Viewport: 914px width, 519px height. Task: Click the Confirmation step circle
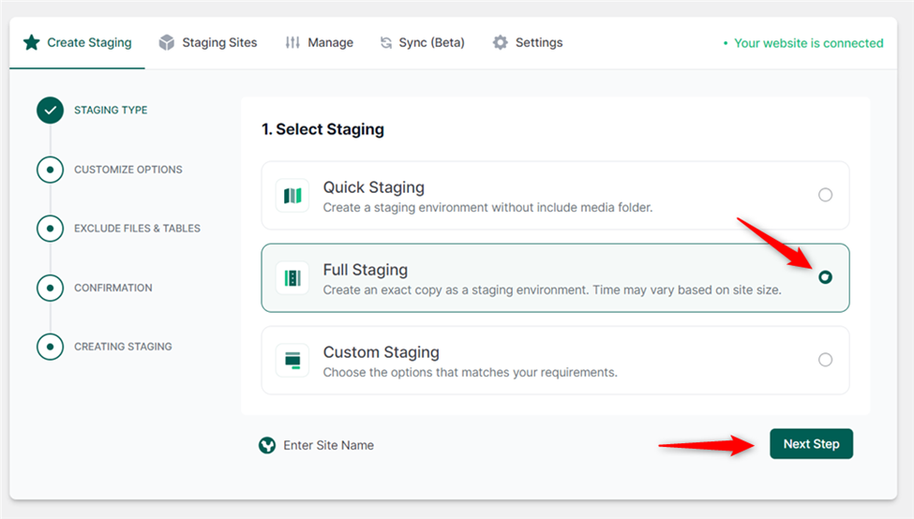pyautogui.click(x=50, y=288)
